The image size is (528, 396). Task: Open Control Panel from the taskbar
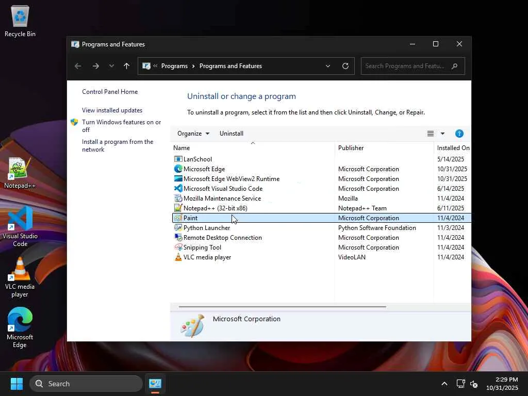155,384
